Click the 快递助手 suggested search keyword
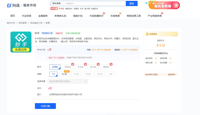The width and height of the screenshot is (200, 115). (x=94, y=9)
